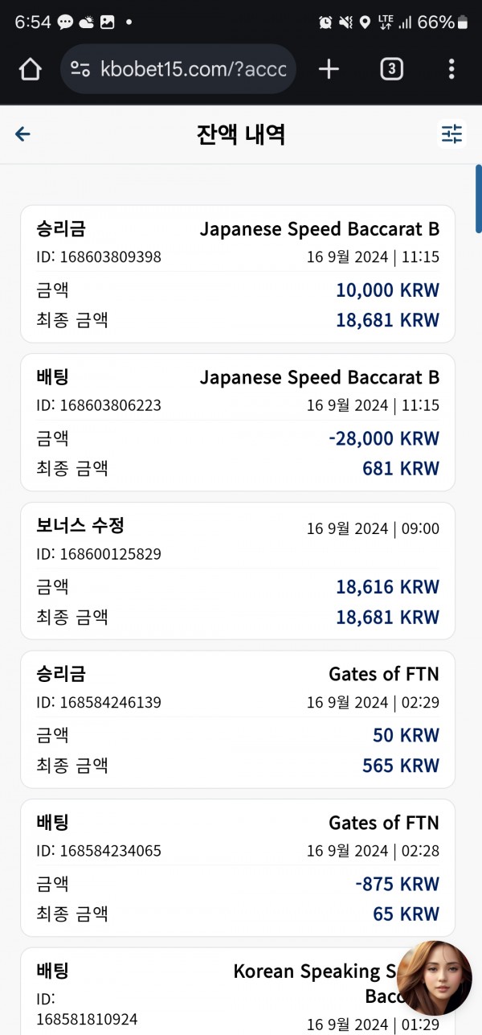Select the -28,000 KRW betting entry
Viewport: 482px width, 1035px height.
click(238, 422)
